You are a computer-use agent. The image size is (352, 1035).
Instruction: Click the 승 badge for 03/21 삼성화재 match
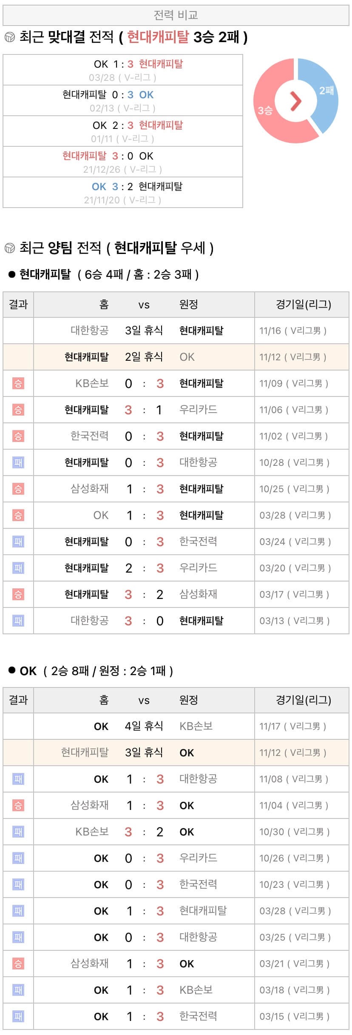click(18, 964)
